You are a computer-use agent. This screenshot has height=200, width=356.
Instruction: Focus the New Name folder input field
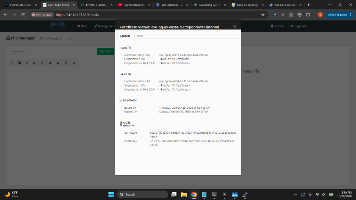pos(53,51)
